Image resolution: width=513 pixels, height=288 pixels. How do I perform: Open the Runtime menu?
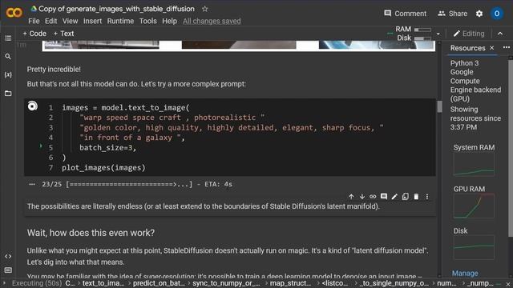click(x=120, y=21)
